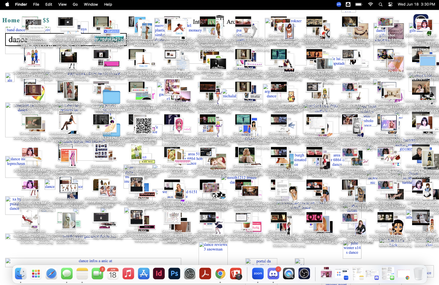Screen dimensions: 439x285
Task: Launch Photoshop from the dock
Action: pyautogui.click(x=175, y=274)
